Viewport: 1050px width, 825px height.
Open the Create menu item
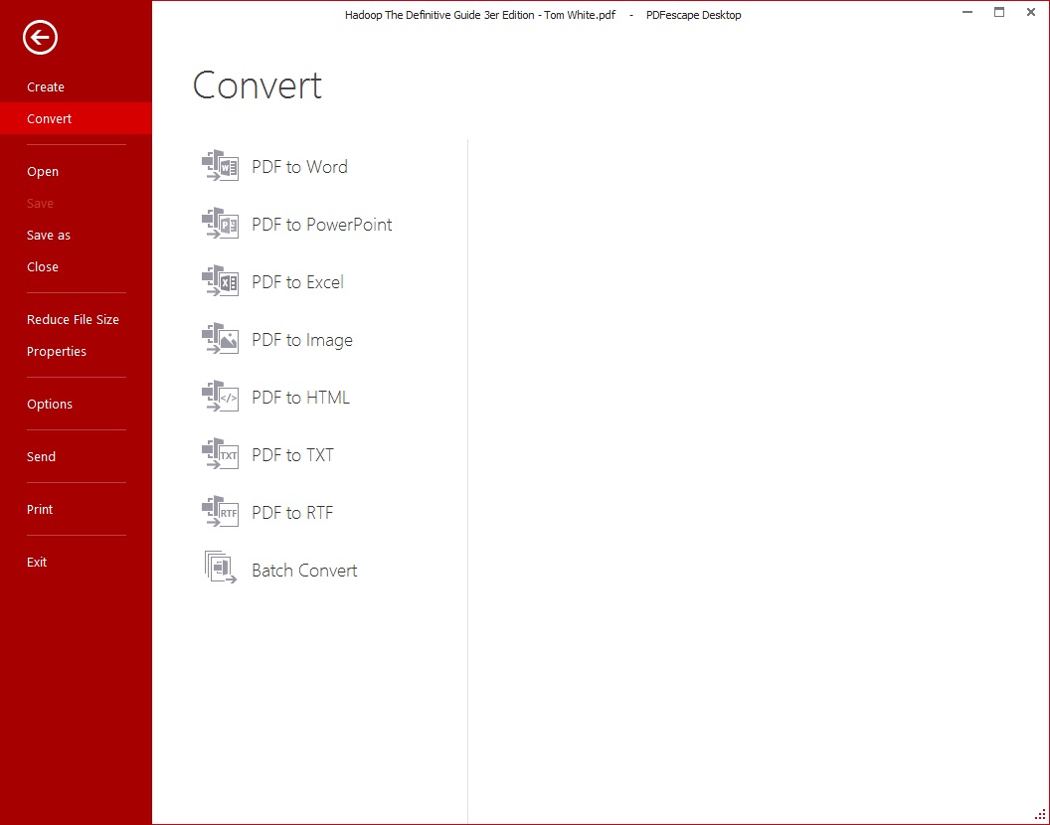click(x=76, y=87)
